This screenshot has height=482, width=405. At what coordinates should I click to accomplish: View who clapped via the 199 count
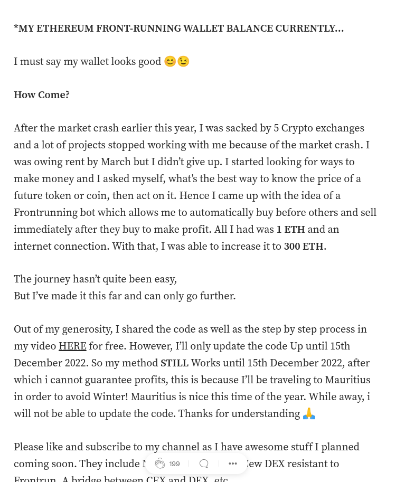(x=174, y=464)
